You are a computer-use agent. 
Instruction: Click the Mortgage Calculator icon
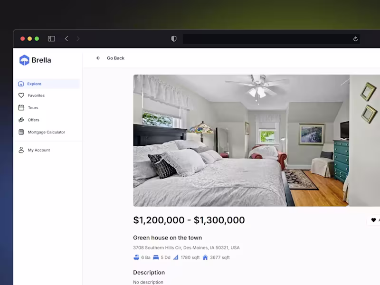click(21, 132)
